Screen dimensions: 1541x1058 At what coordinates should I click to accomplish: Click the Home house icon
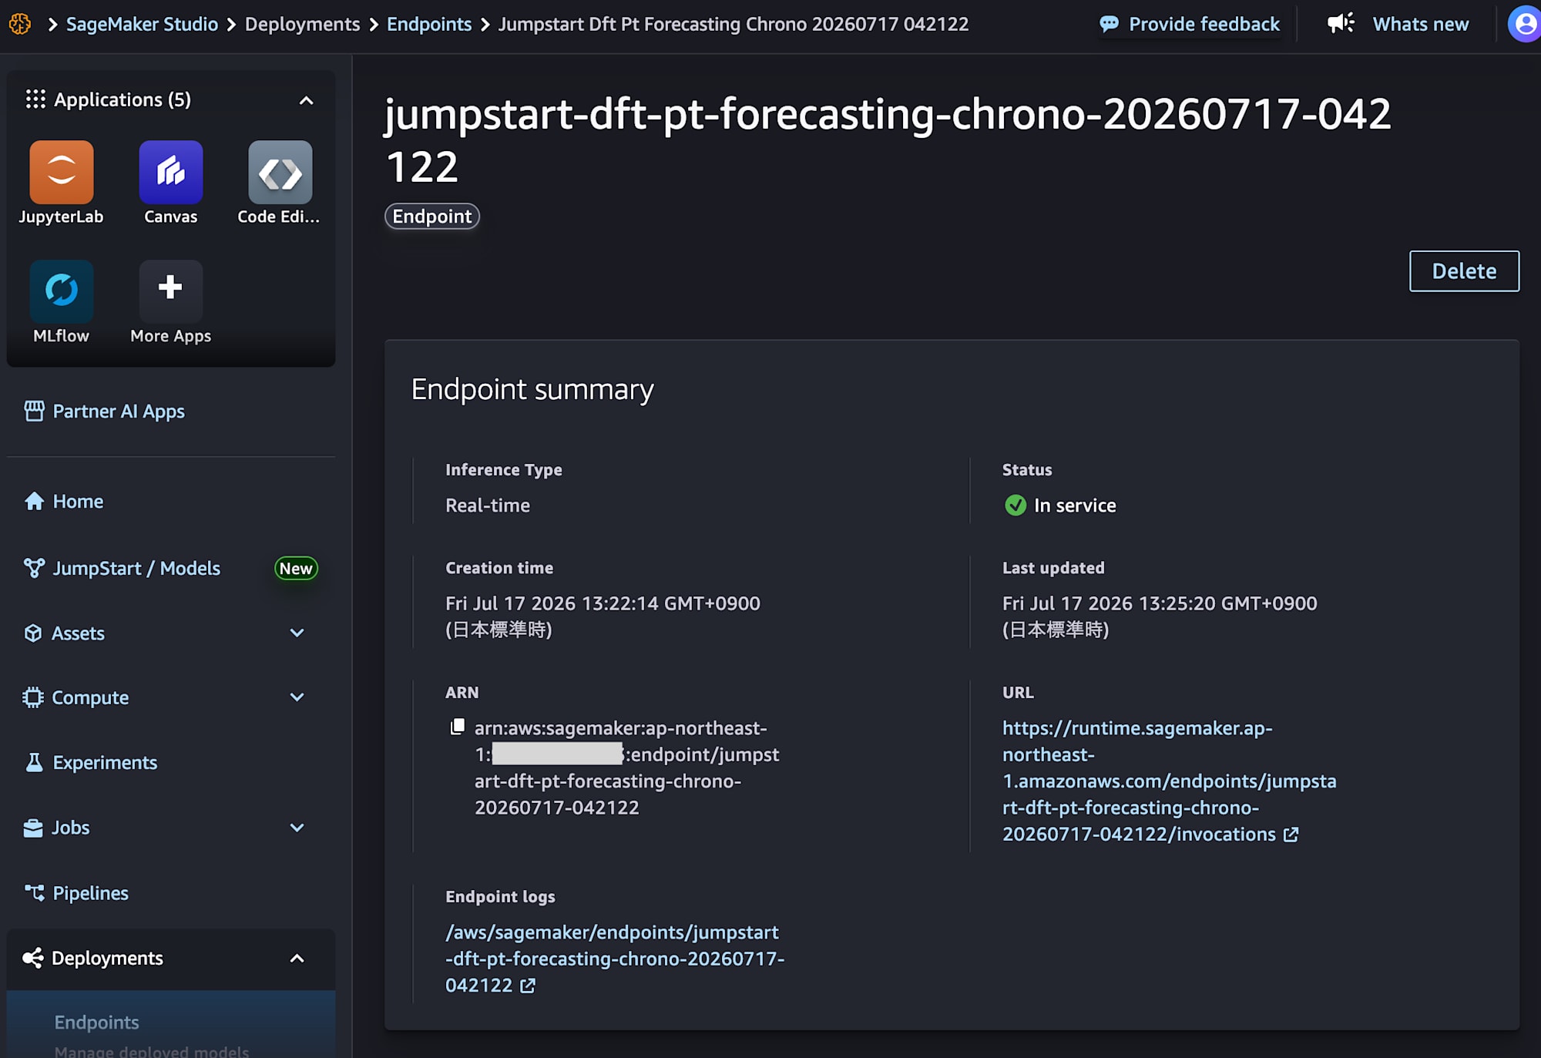34,502
